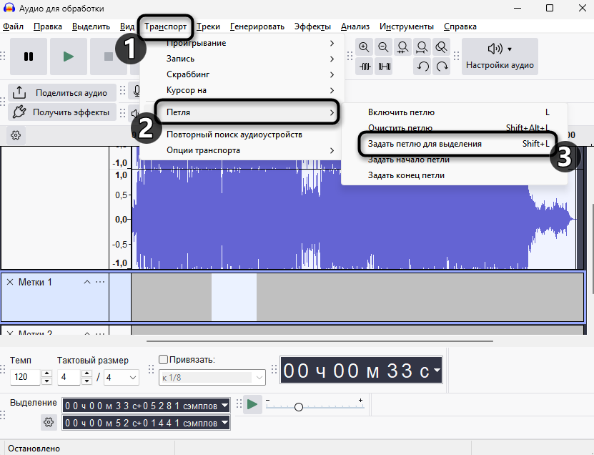594x455 pixels.
Task: Open snap value dropdown к 1/8
Action: (x=212, y=377)
